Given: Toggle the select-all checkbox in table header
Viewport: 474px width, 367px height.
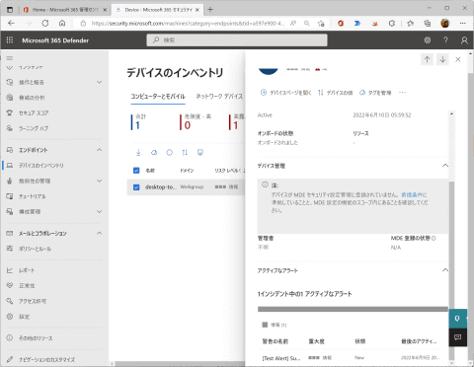Looking at the screenshot, I should (x=136, y=171).
